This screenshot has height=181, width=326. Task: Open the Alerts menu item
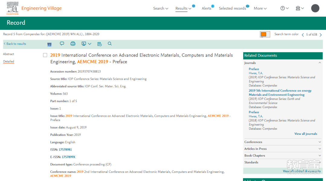click(x=206, y=8)
